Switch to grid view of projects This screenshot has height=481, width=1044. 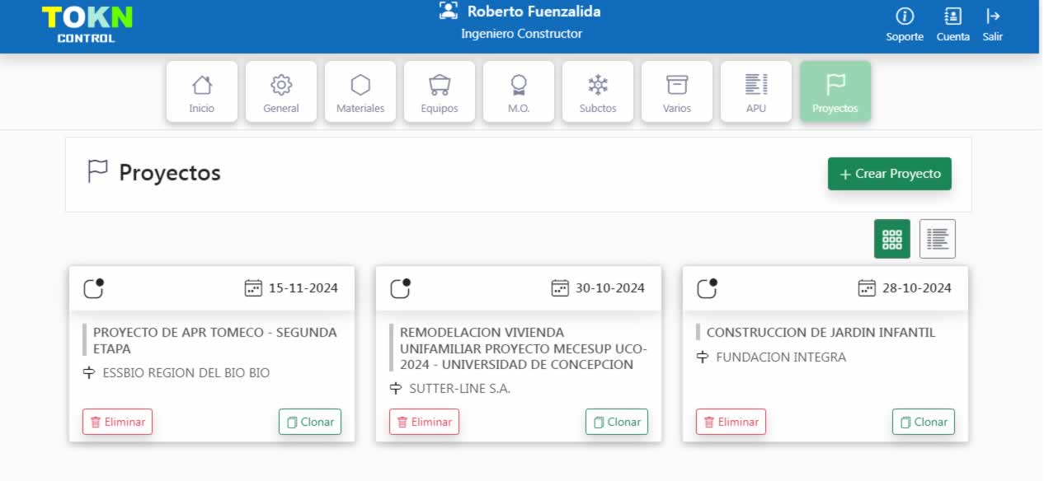click(x=892, y=239)
